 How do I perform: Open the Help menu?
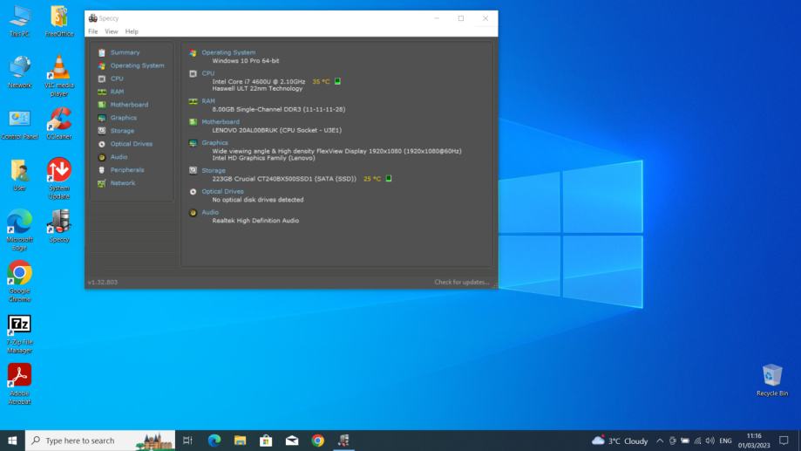point(132,31)
